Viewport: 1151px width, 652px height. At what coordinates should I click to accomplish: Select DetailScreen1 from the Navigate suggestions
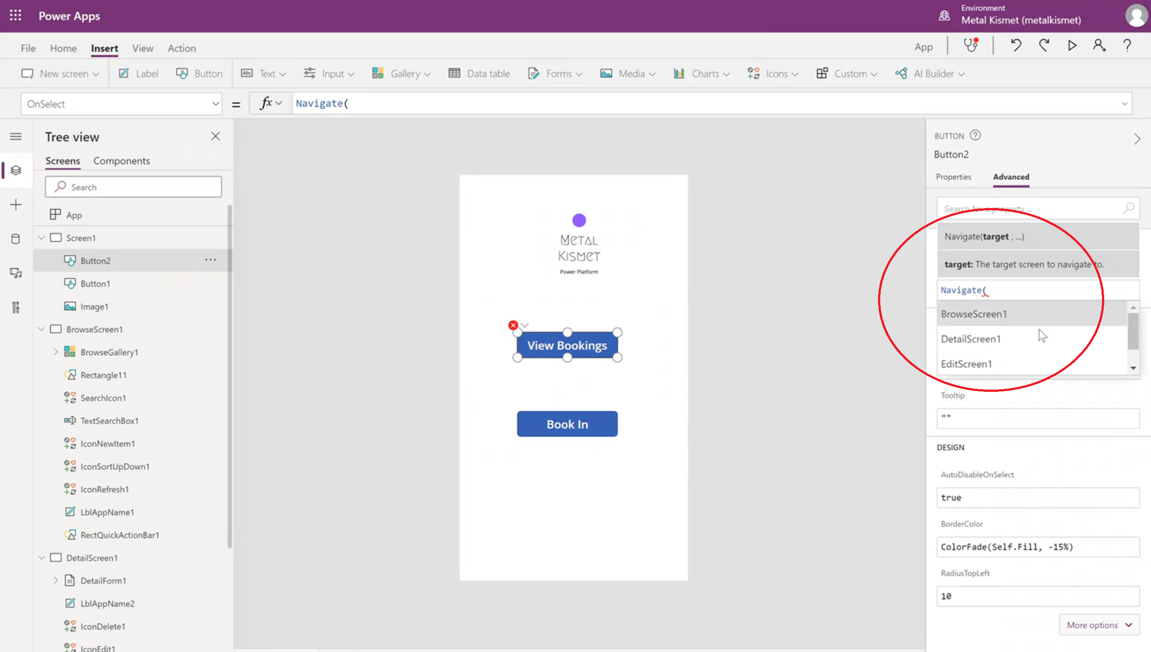pos(971,338)
